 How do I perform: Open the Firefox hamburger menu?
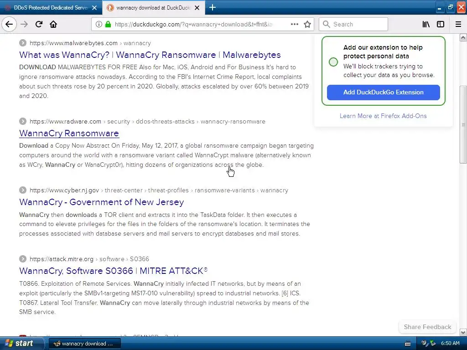(x=458, y=24)
